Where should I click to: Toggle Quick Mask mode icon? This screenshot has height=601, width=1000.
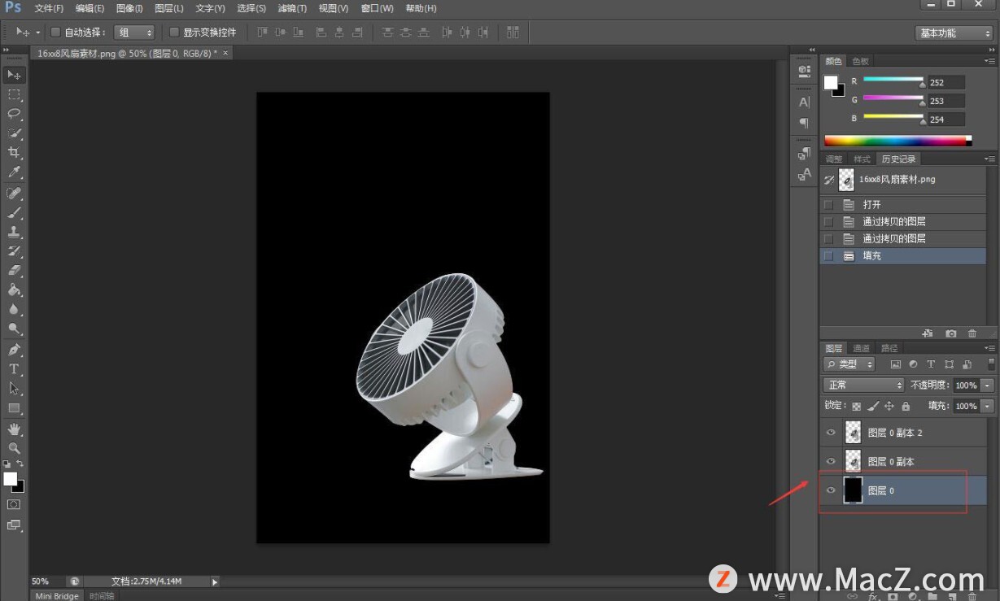(x=14, y=505)
